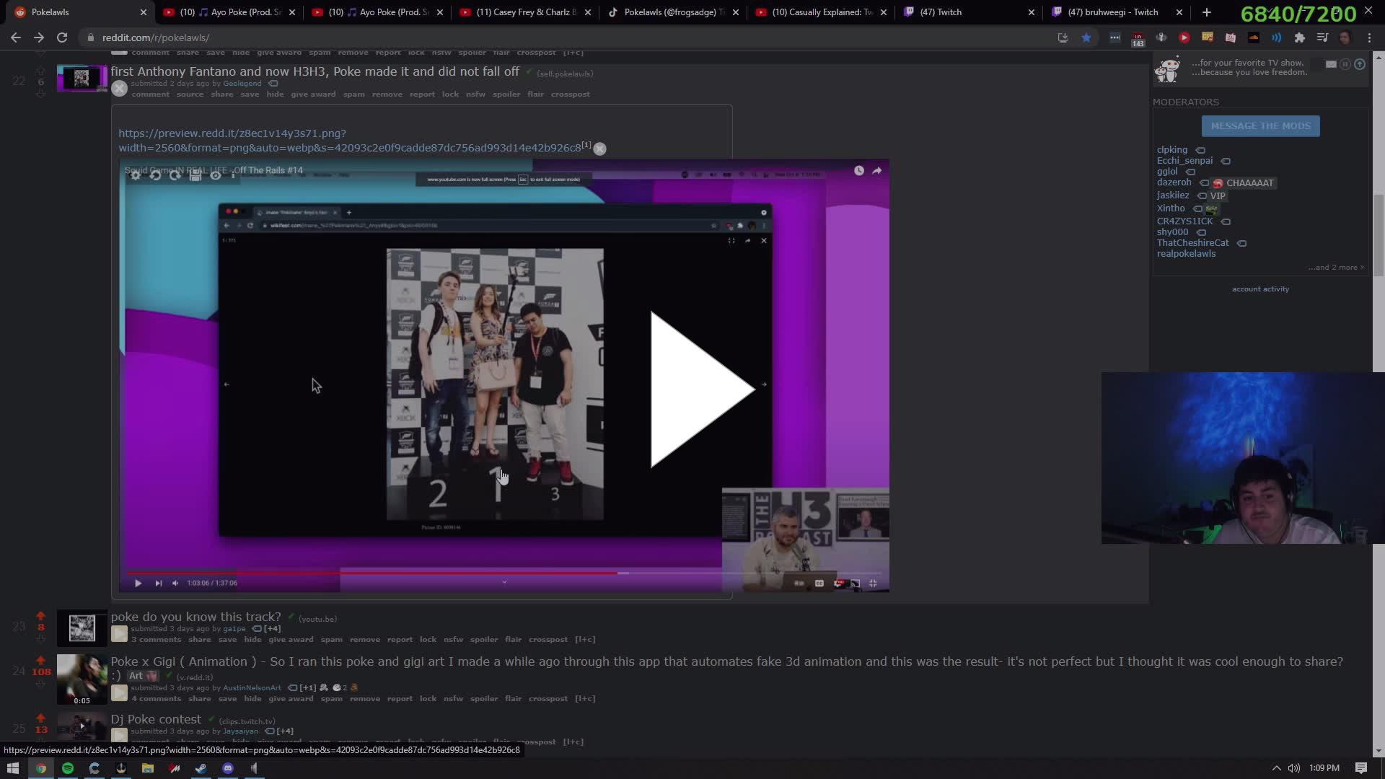1385x779 pixels.
Task: Toggle fullscreen on the embedded video
Action: click(874, 582)
